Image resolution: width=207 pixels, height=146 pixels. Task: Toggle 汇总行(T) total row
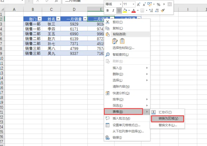point(167,112)
